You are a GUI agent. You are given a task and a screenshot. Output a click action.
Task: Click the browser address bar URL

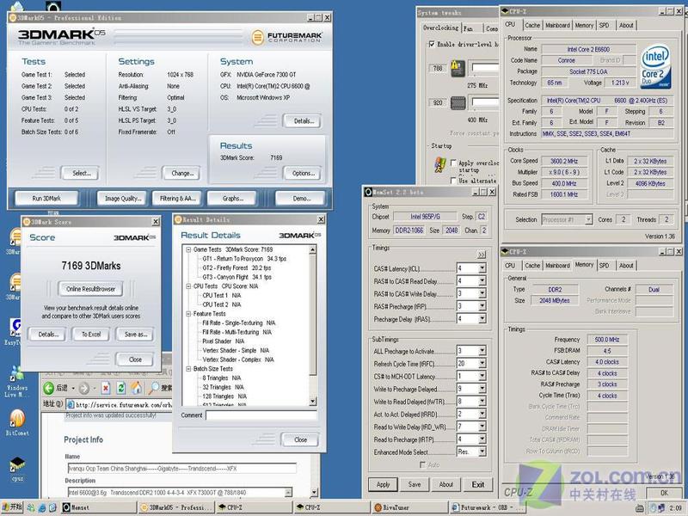coord(119,404)
